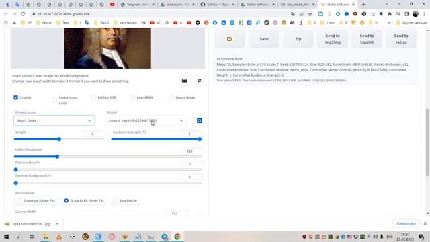Open the browser extensions puzzle icon
Viewport: 430px width, 242px height.
coord(390,14)
